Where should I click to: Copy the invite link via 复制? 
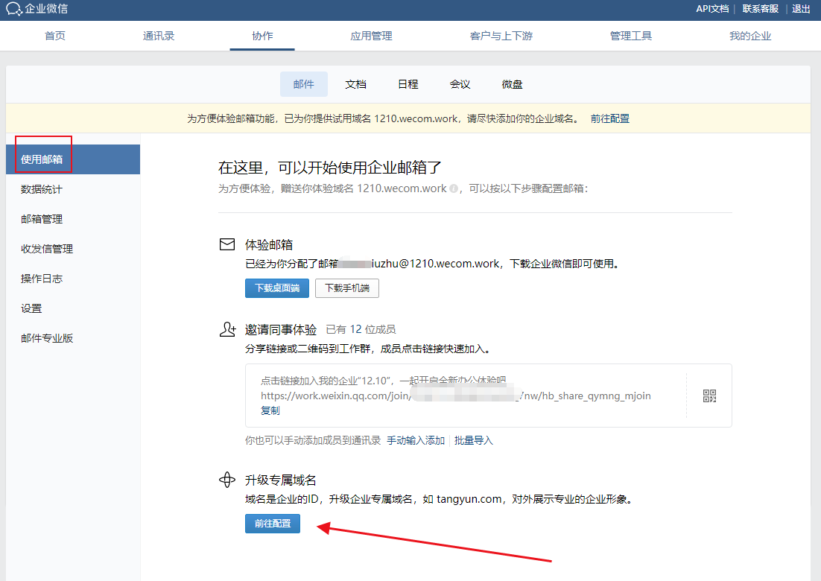tap(270, 411)
